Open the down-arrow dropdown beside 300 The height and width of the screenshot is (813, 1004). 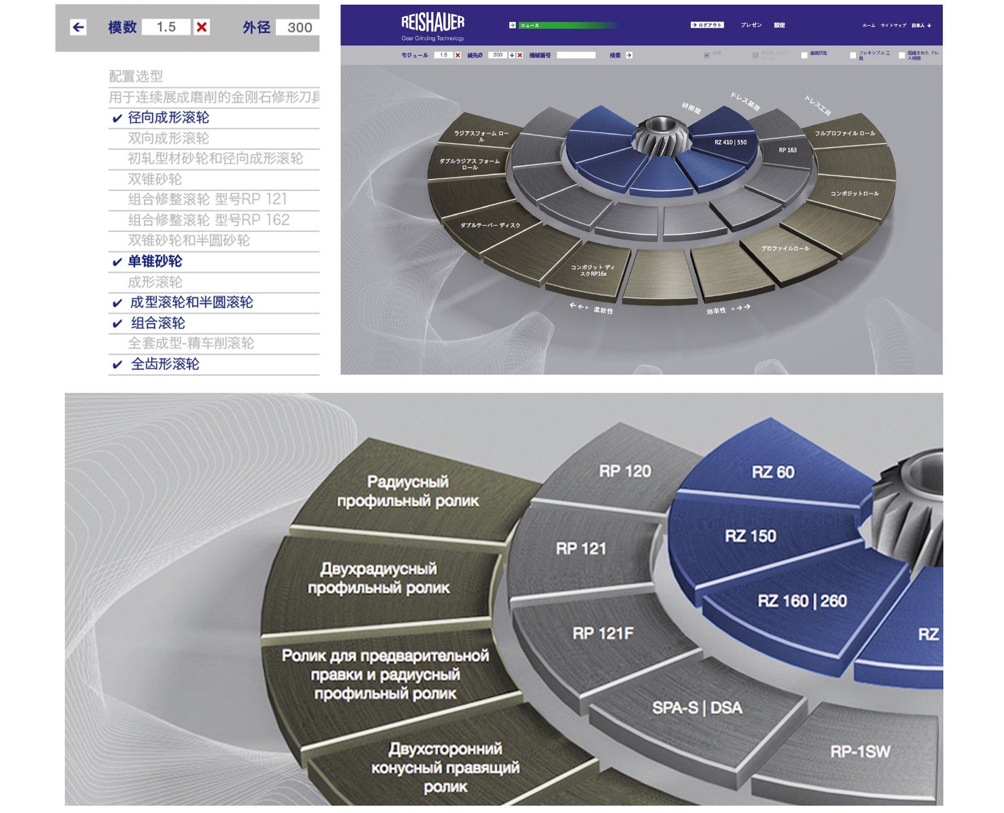[512, 55]
